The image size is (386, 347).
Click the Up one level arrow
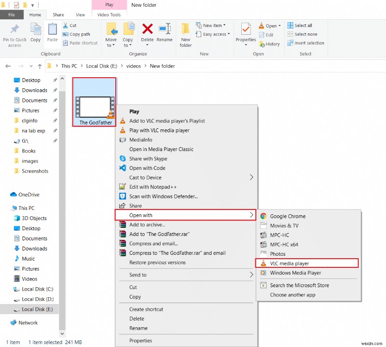coord(40,66)
